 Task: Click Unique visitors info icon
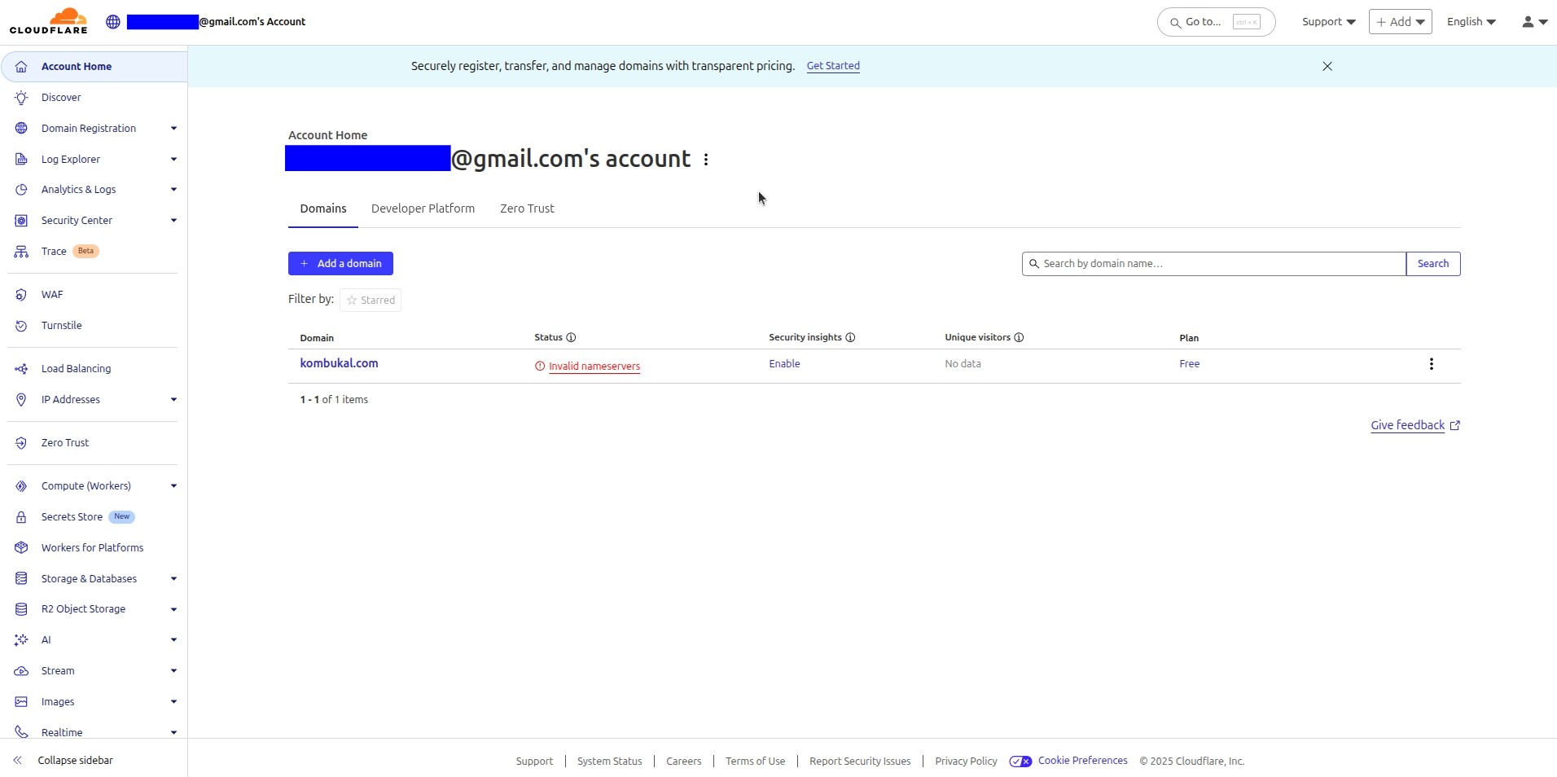[1019, 337]
